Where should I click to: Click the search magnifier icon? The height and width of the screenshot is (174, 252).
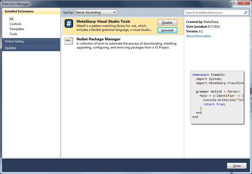246,12
